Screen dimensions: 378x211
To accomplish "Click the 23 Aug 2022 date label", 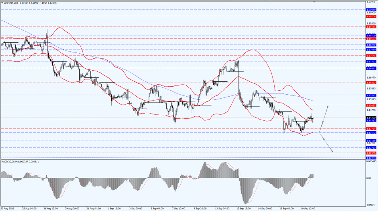I will [8, 208].
